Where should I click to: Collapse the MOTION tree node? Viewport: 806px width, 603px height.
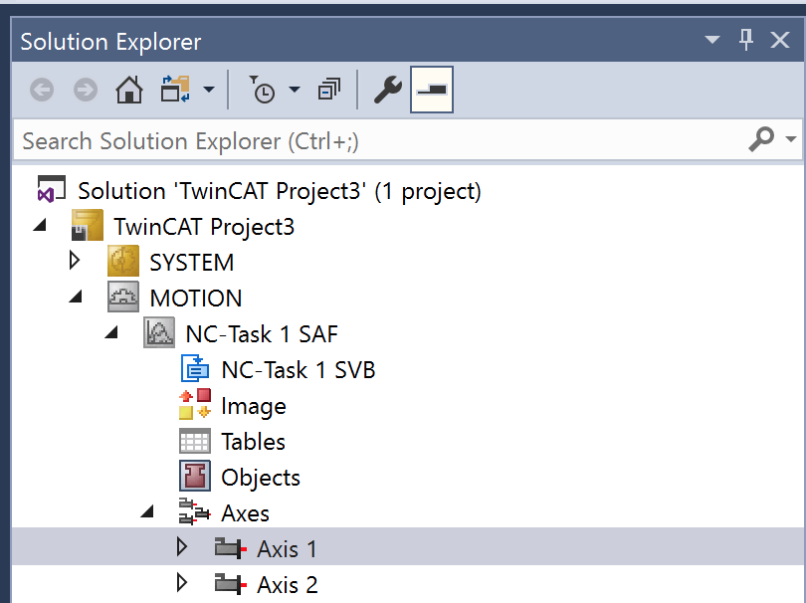pos(76,297)
